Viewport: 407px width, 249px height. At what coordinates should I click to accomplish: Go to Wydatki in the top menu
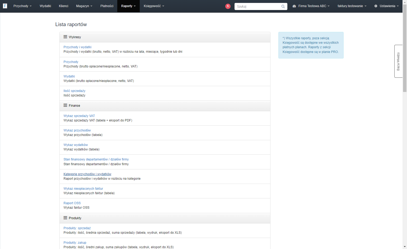[45, 6]
